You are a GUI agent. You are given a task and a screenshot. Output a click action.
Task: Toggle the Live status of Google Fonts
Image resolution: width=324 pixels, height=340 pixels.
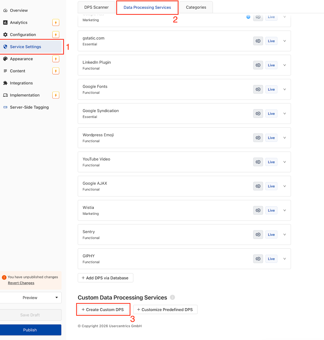click(x=271, y=89)
